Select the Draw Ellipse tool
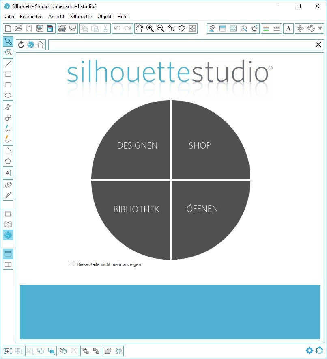Viewport: 327px width, 359px height. [x=8, y=95]
